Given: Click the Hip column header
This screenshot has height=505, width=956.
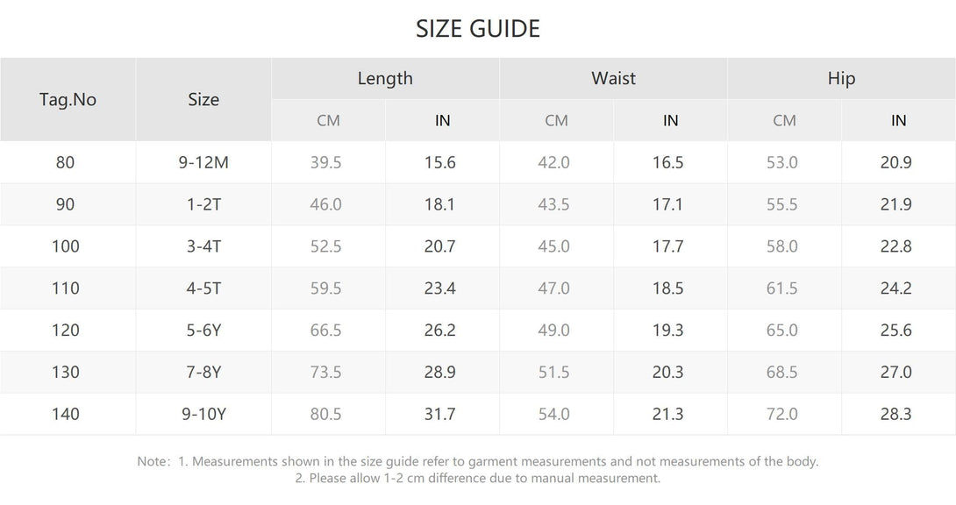Looking at the screenshot, I should click(x=841, y=78).
